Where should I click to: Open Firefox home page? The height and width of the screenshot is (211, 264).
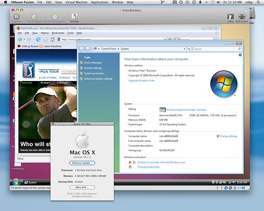click(52, 39)
